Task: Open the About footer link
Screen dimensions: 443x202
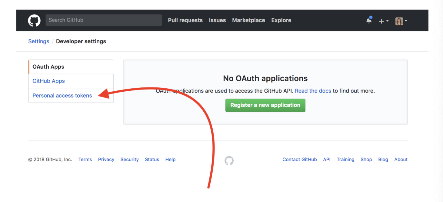Action: pyautogui.click(x=401, y=160)
